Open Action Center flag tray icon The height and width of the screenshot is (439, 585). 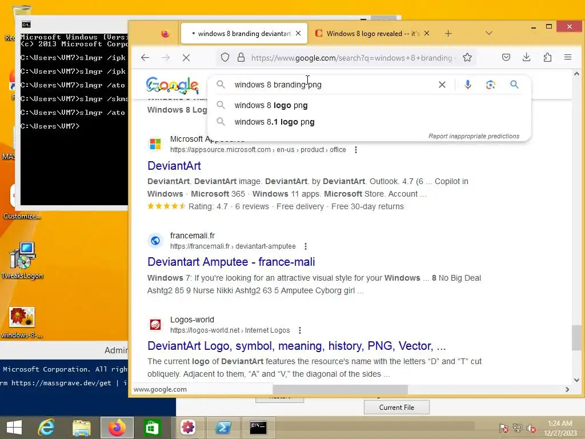pos(503,428)
